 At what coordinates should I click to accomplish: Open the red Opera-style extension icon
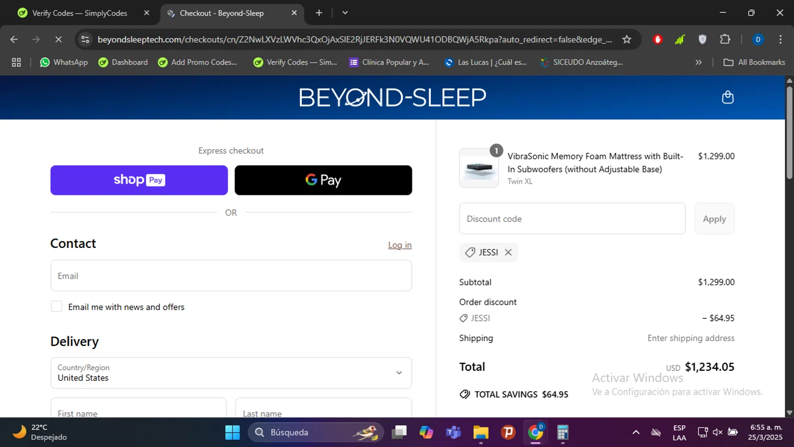pyautogui.click(x=658, y=40)
